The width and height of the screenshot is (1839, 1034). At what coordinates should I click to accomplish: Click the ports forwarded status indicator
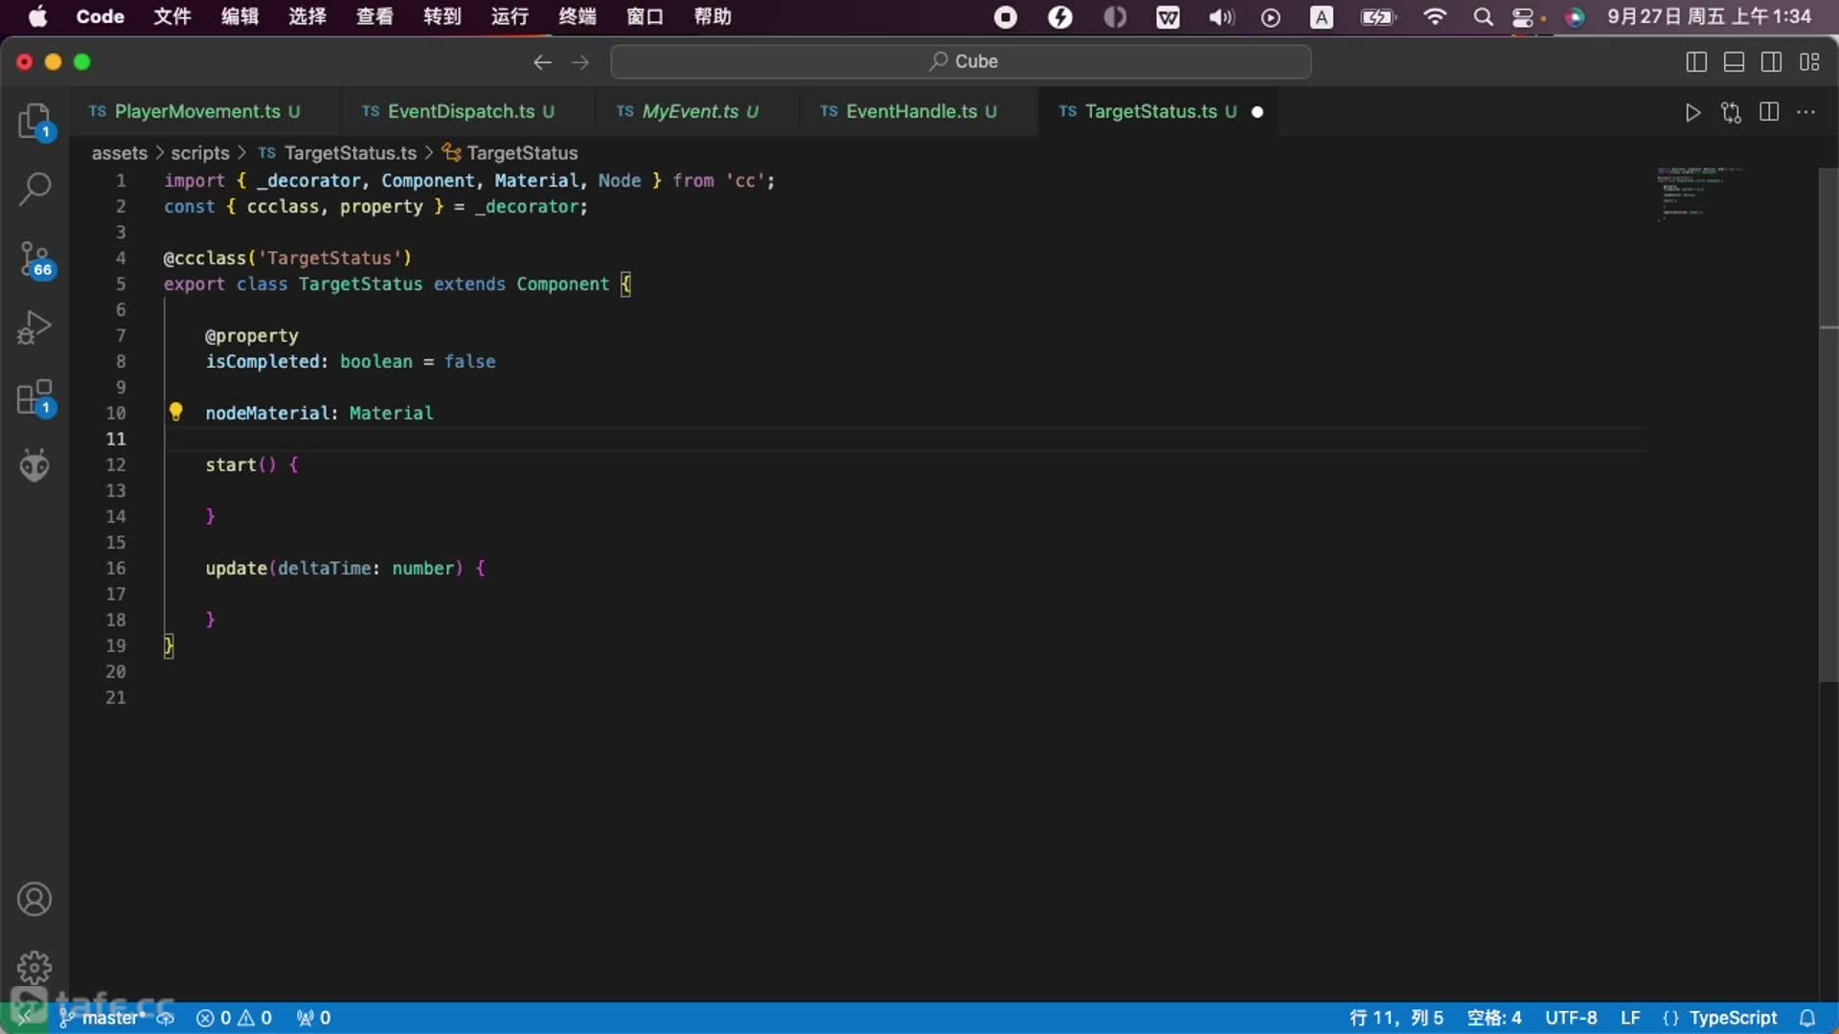[x=314, y=1018]
